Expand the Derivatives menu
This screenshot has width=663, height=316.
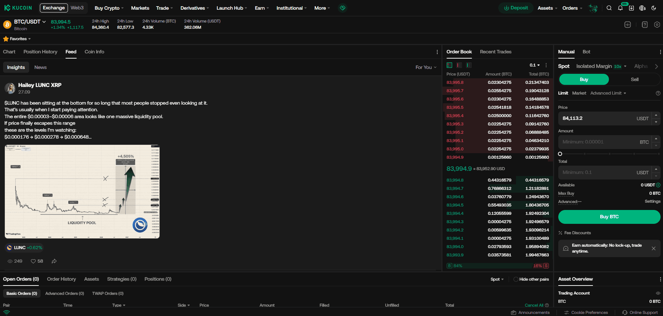tap(195, 8)
